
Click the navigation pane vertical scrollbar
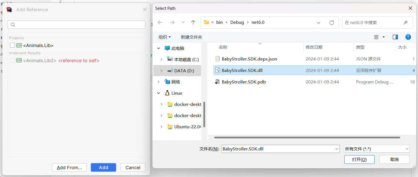(204, 114)
